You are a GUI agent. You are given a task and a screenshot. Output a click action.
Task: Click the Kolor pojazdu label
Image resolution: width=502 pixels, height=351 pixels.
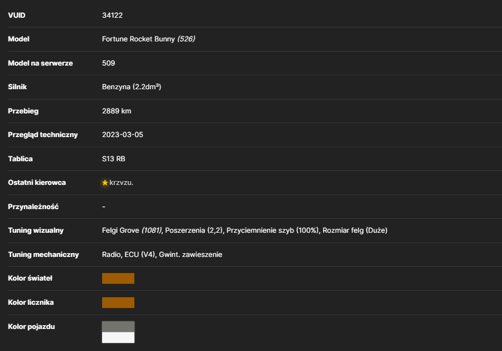click(x=31, y=327)
